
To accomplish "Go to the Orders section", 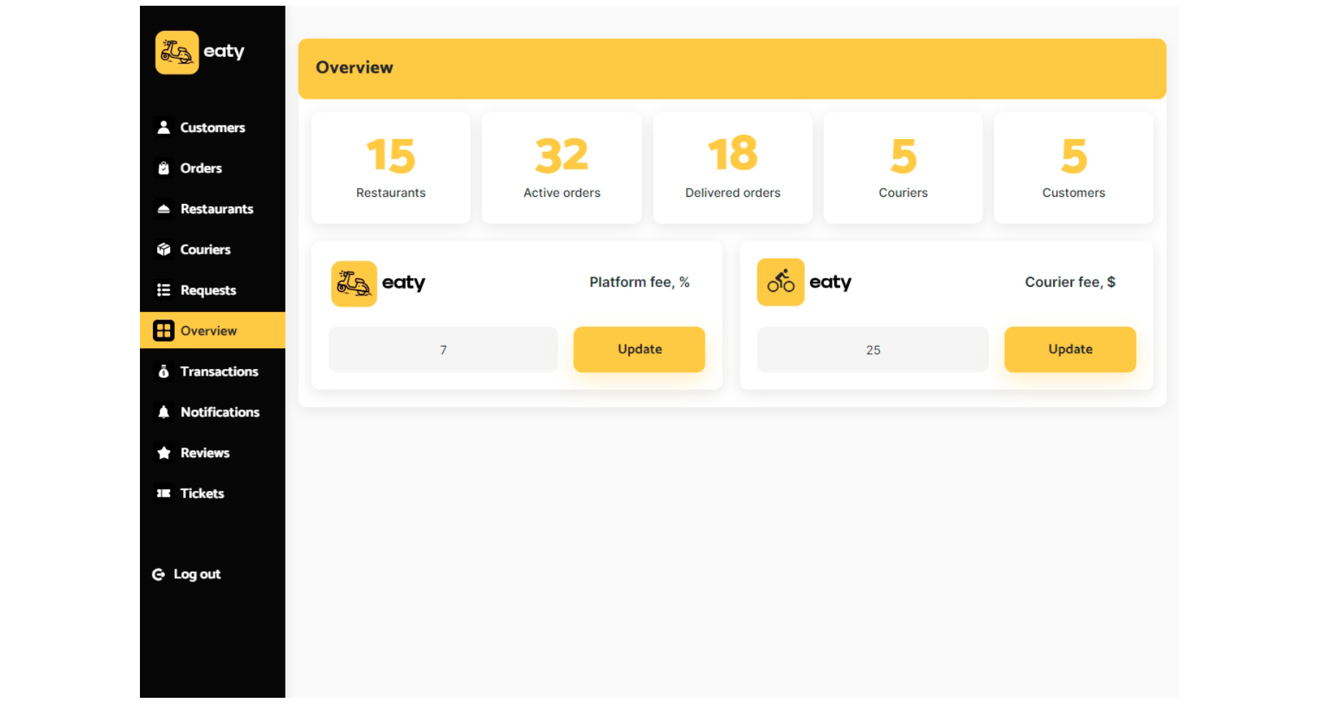I will click(213, 168).
